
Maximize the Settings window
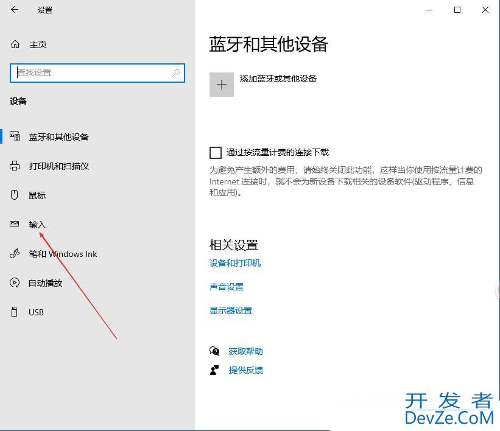tap(457, 10)
